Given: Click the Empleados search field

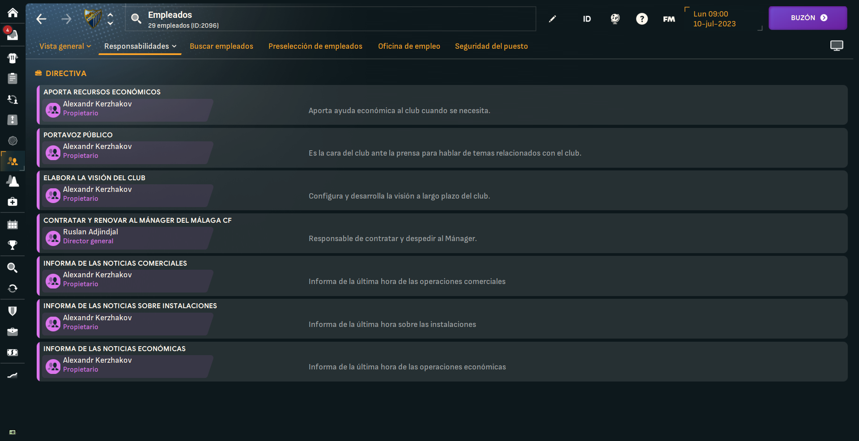Looking at the screenshot, I should point(331,19).
